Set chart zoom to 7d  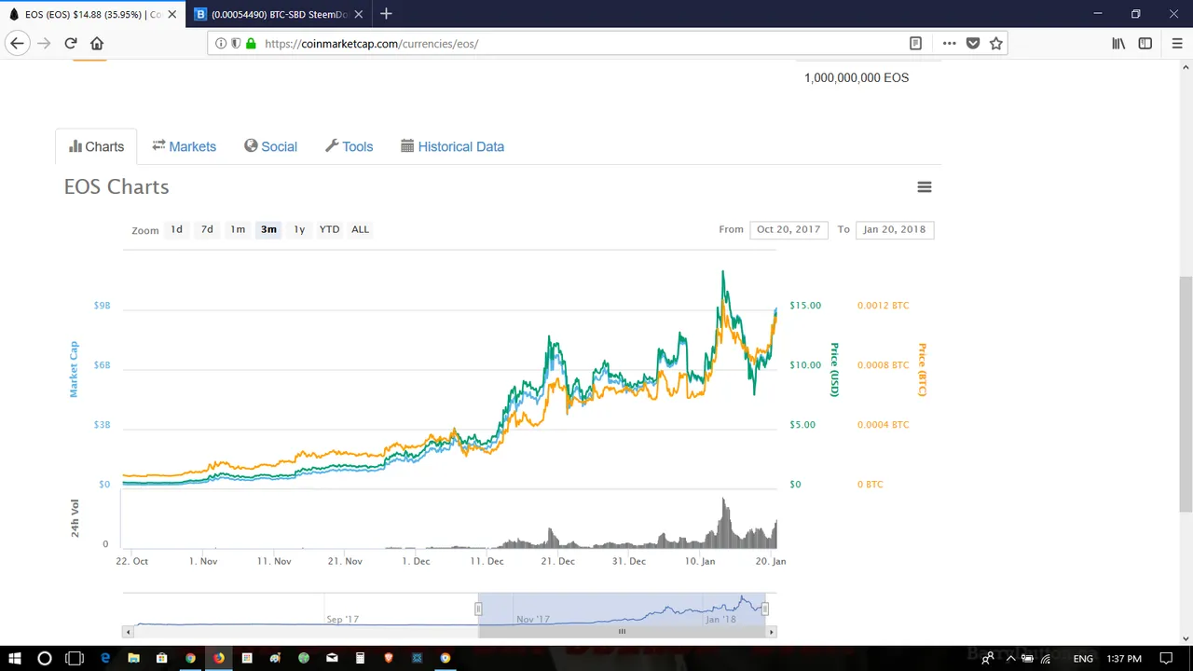207,229
